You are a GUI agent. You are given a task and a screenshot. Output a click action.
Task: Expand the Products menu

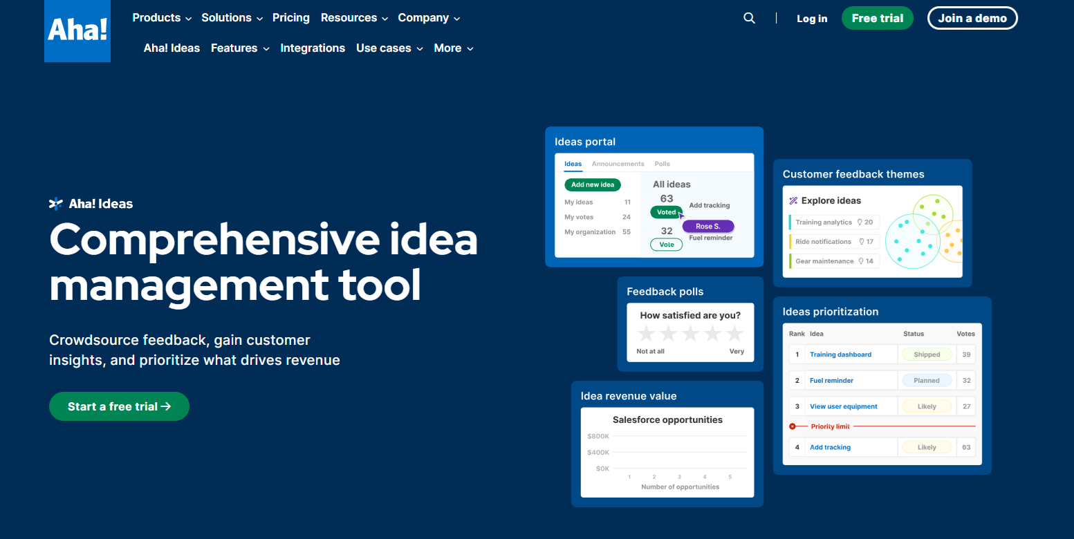pyautogui.click(x=162, y=18)
